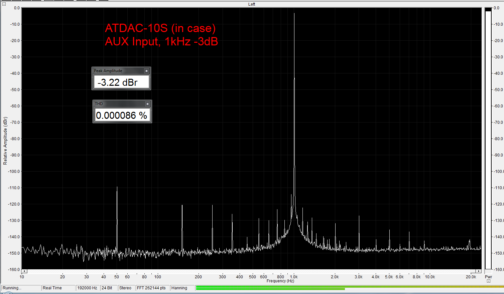The width and height of the screenshot is (504, 294).
Task: Click the 2.0k frequency axis tick label
Action: tap(335, 277)
